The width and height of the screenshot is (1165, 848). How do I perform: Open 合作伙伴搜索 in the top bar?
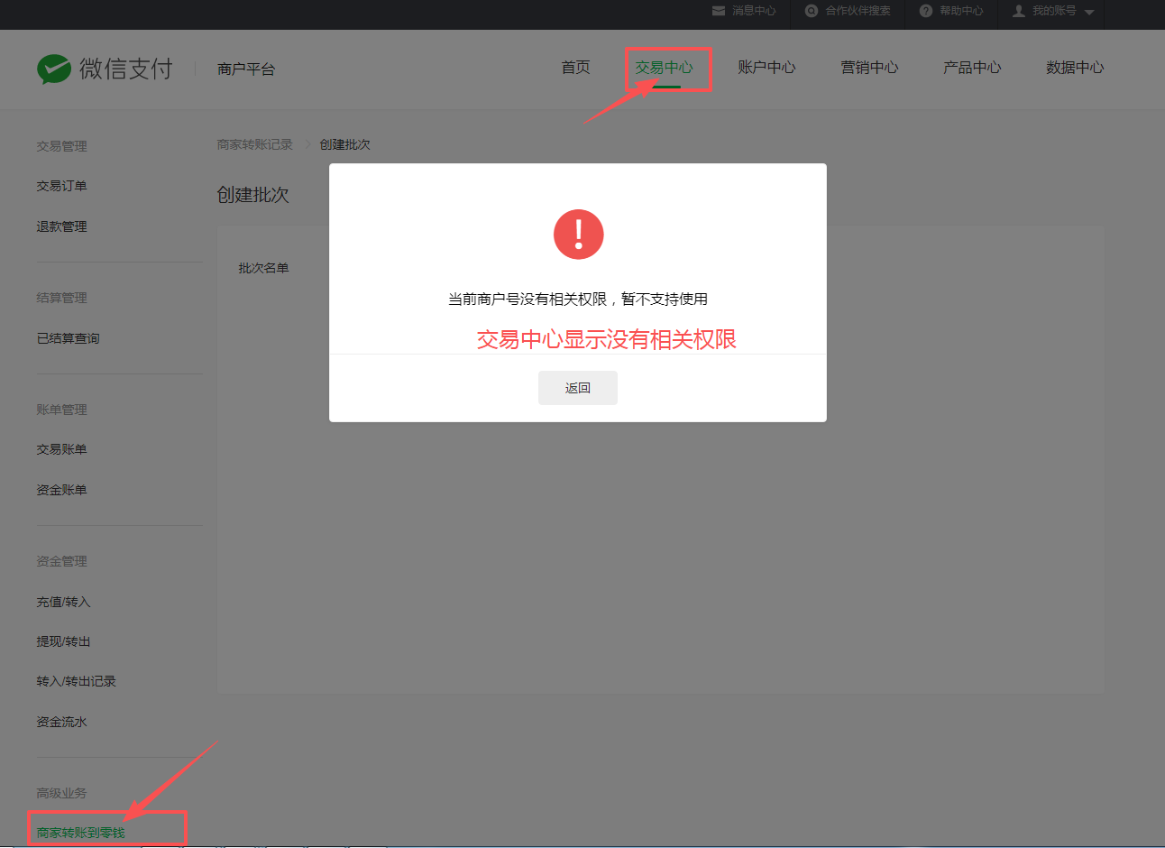pos(858,11)
